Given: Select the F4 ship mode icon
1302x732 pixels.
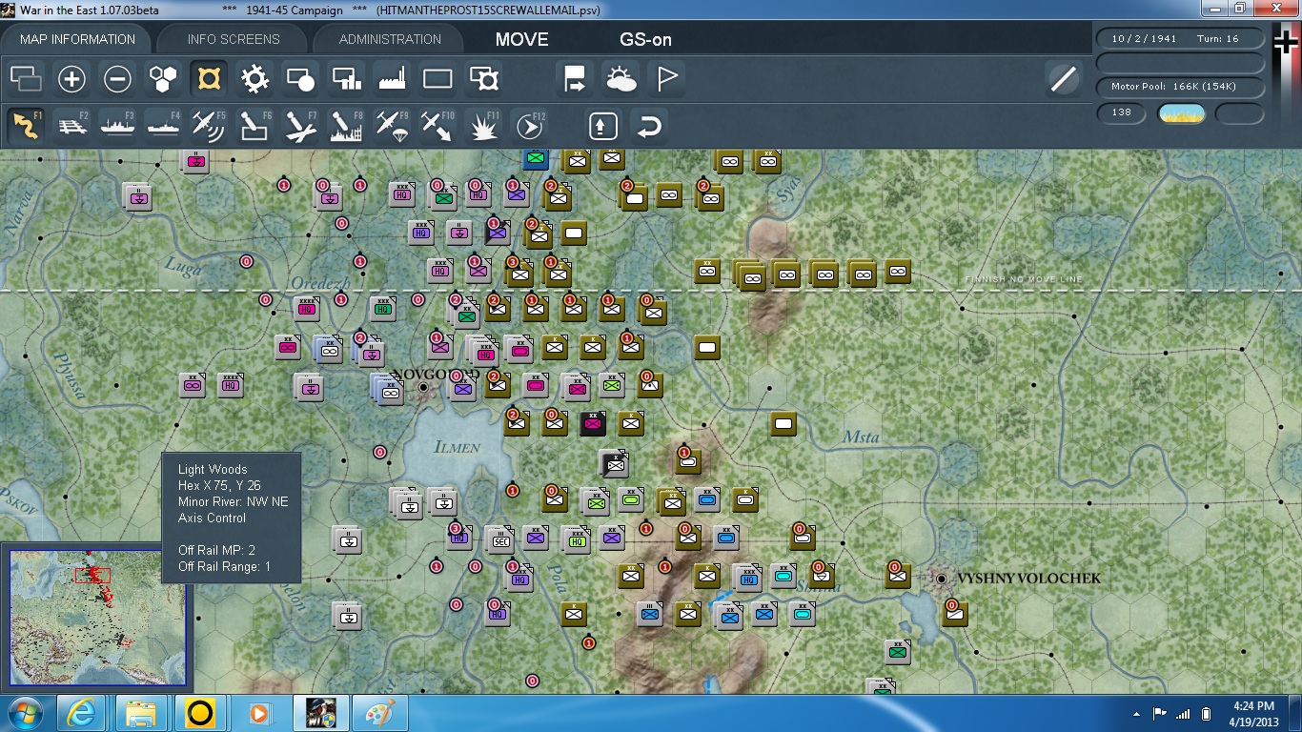Looking at the screenshot, I should tap(163, 126).
